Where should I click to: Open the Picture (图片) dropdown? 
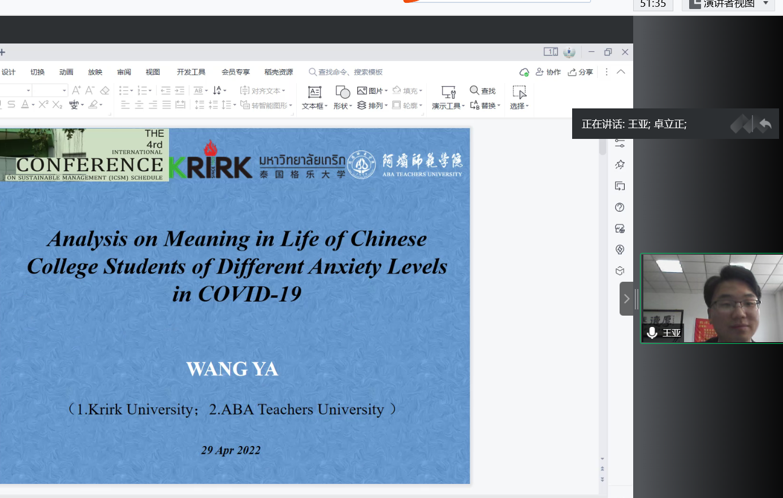pos(373,90)
